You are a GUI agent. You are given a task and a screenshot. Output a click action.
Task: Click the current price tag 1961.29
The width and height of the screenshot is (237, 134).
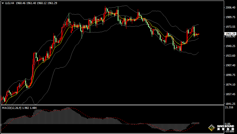230,34
